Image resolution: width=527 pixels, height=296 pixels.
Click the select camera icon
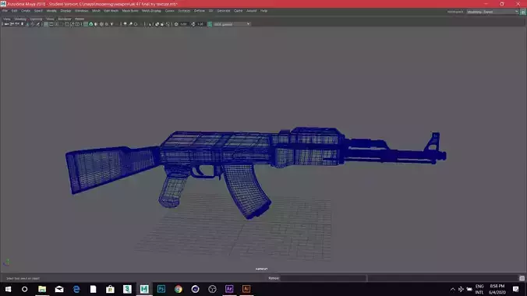(x=6, y=24)
